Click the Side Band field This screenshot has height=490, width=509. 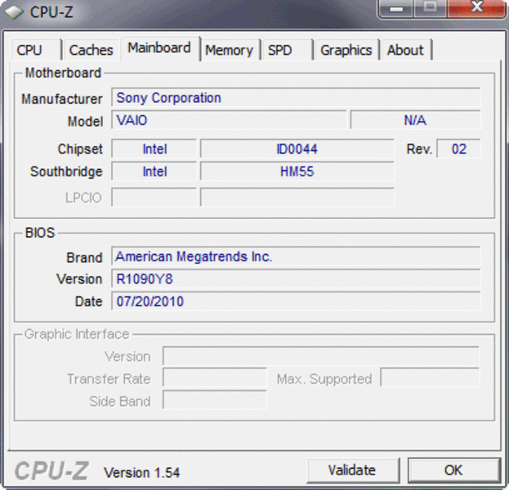click(215, 400)
